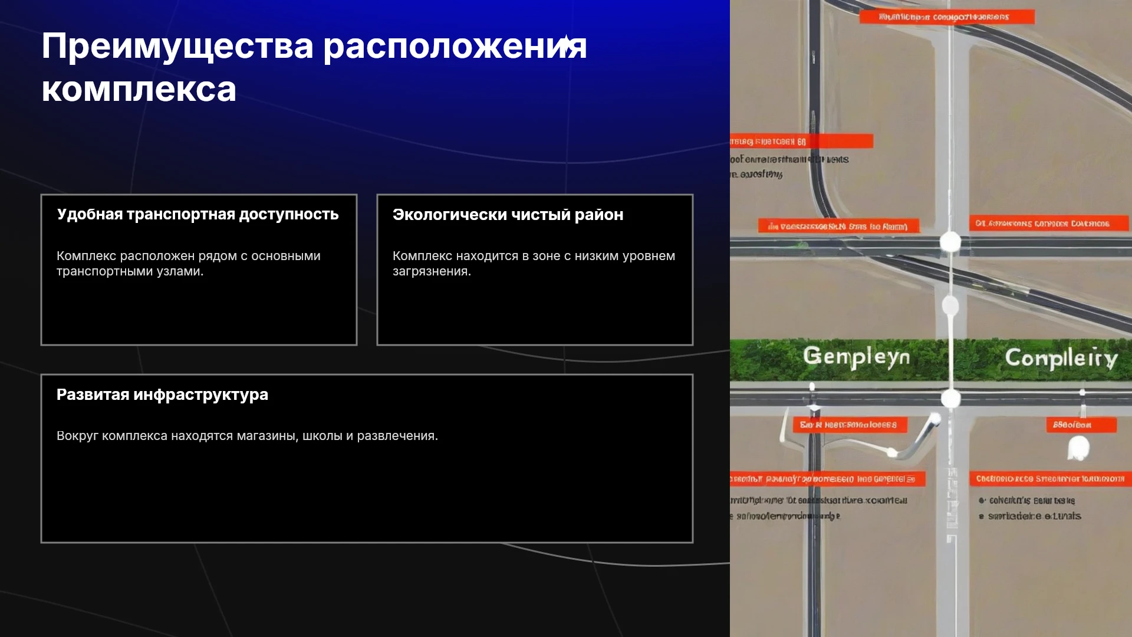Click the mouse cursor arrow in the title
Viewport: 1132px width, 637px height.
567,45
